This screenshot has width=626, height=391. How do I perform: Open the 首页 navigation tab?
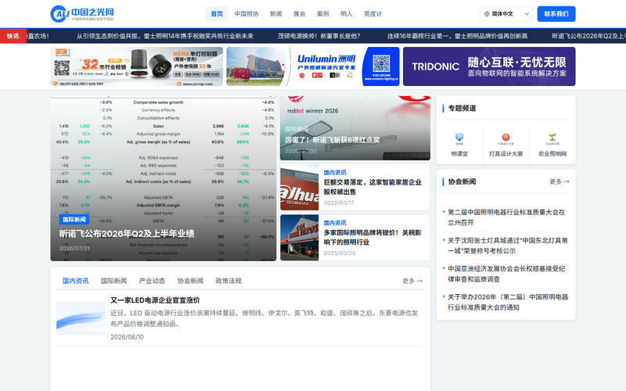(217, 14)
